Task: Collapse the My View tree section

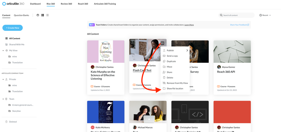Action: pos(3,51)
